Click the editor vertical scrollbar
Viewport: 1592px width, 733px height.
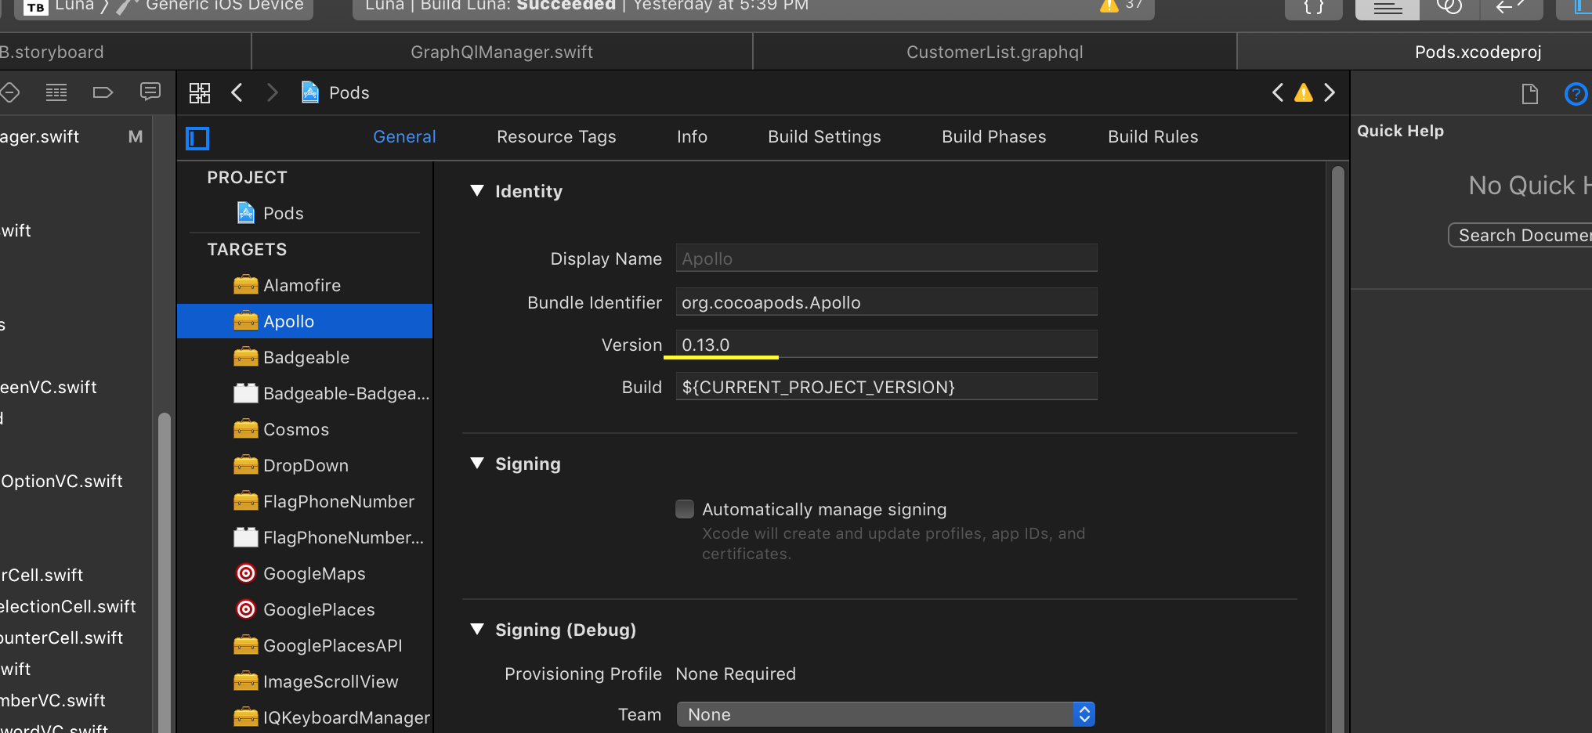[1338, 448]
